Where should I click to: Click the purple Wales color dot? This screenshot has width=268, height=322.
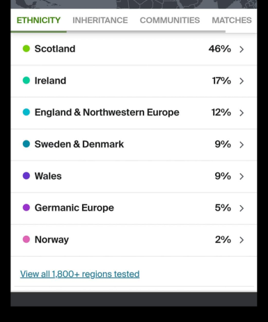[26, 176]
